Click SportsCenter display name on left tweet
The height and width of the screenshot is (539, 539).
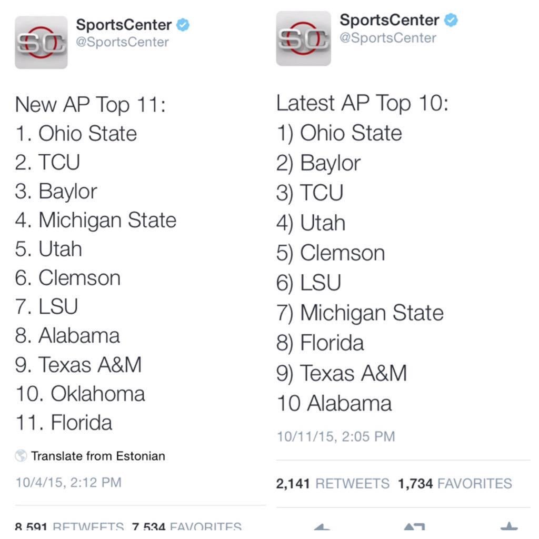pyautogui.click(x=124, y=25)
